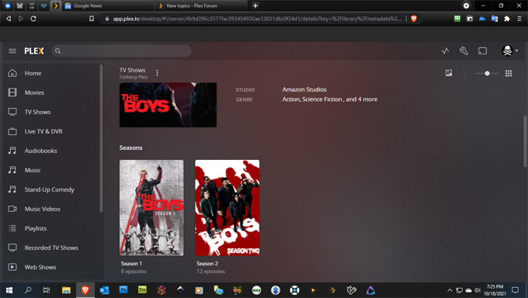Click the Movies film icon
This screenshot has width=528, height=298.
point(12,92)
